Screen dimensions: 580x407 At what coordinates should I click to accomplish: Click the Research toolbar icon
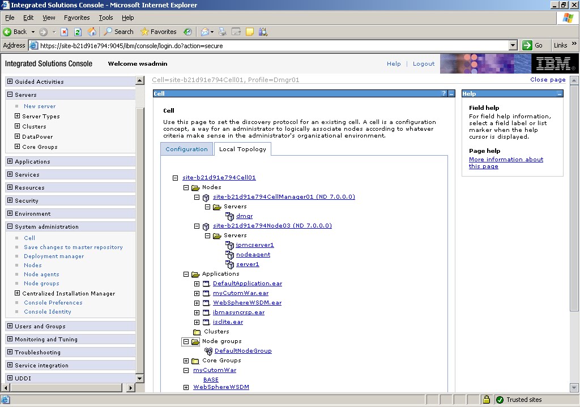[x=263, y=32]
